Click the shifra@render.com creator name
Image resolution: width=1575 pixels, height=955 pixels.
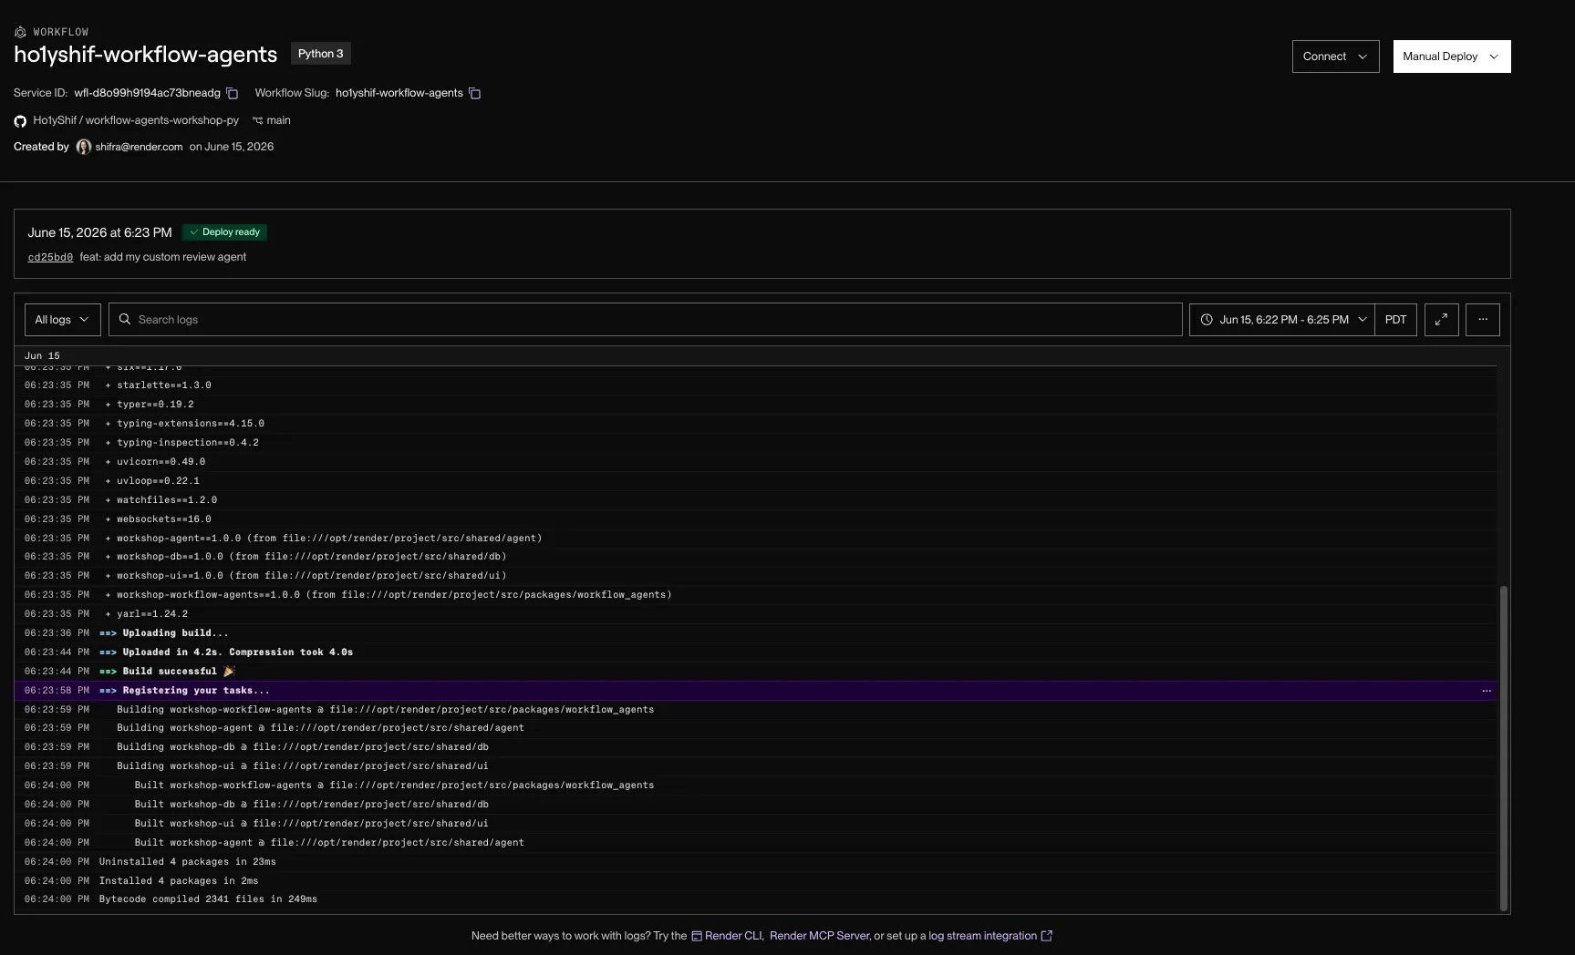click(139, 147)
